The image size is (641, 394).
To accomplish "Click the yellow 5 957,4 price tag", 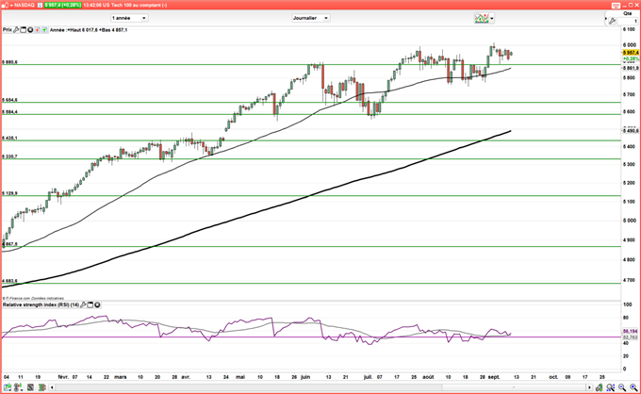I will coord(631,53).
